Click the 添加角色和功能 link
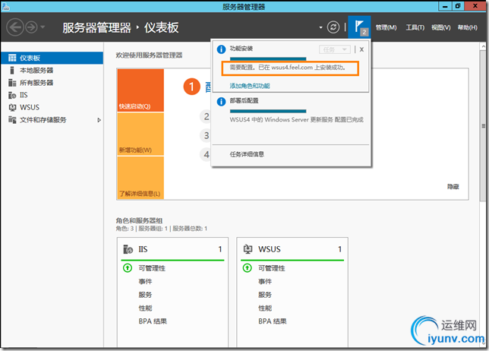Screen dimensions: 489x351 click(250, 86)
